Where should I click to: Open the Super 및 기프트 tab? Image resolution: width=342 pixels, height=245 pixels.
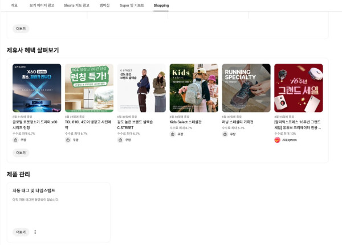pyautogui.click(x=131, y=5)
